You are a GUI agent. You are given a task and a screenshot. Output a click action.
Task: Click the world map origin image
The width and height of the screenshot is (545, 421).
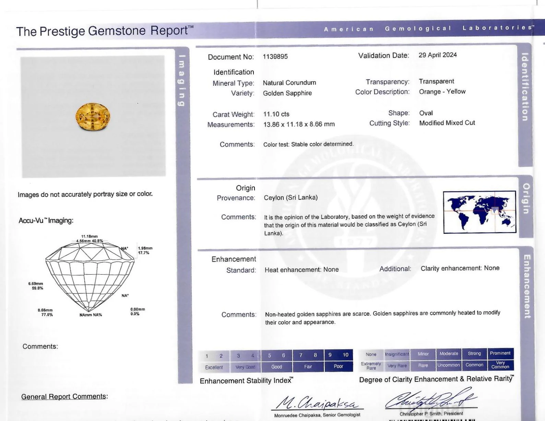tap(479, 212)
